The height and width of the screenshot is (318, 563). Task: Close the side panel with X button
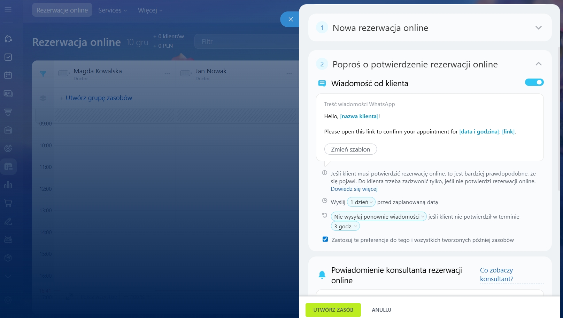pos(291,19)
